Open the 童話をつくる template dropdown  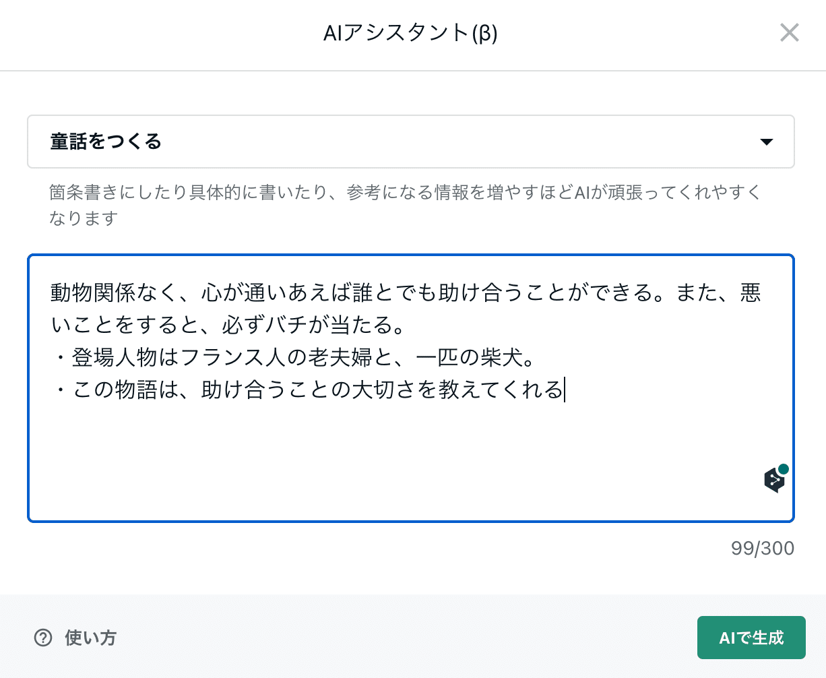[410, 142]
